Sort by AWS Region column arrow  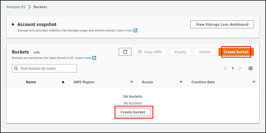[x=131, y=82]
